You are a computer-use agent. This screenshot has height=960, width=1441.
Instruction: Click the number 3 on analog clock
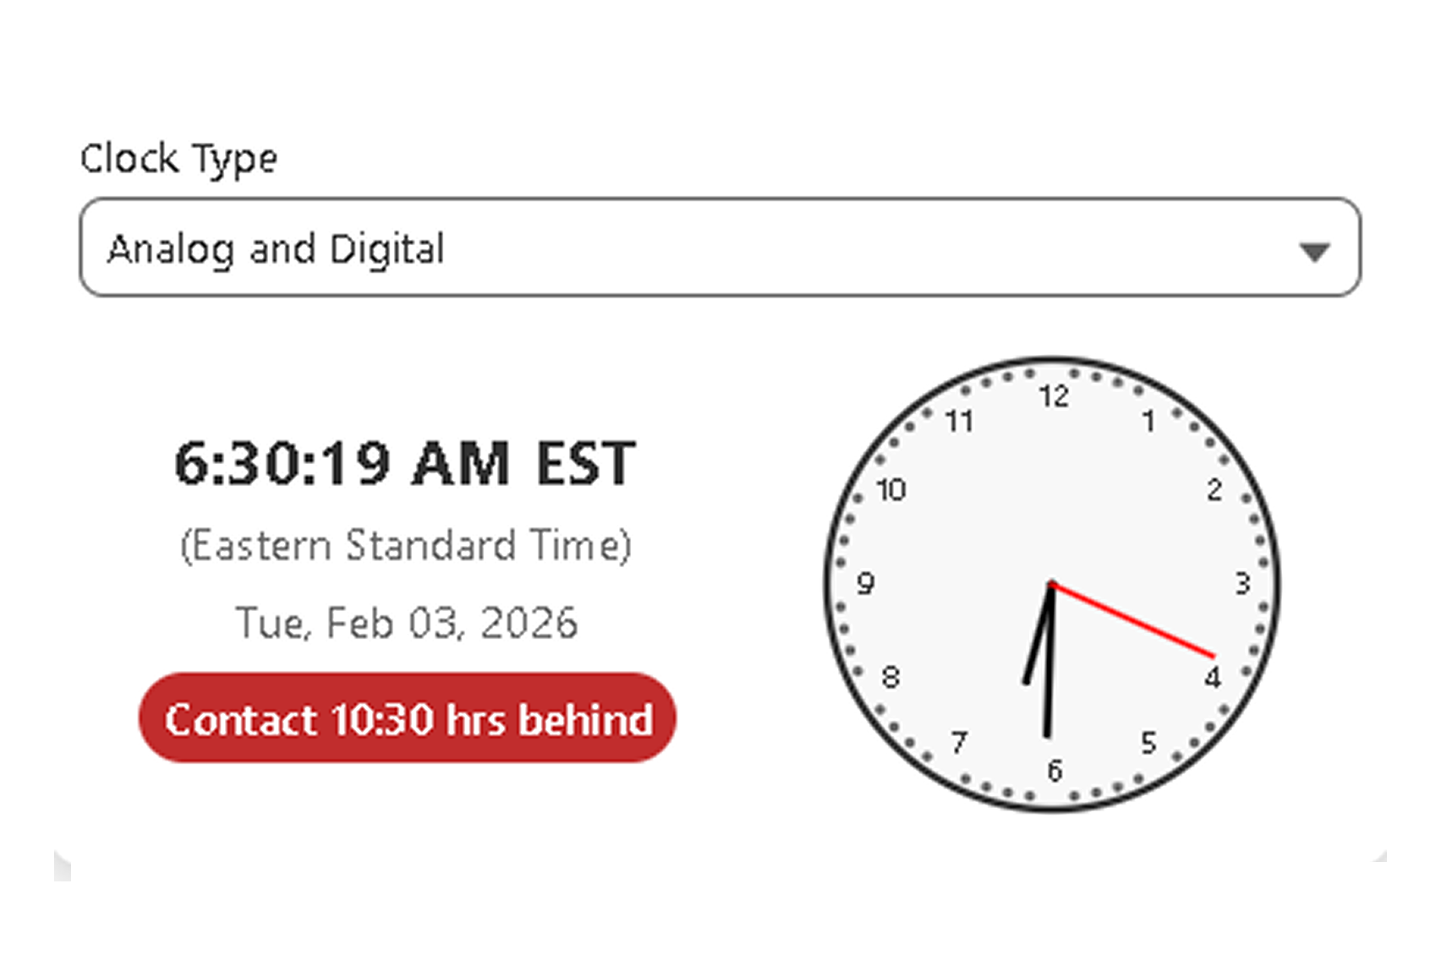click(x=1241, y=583)
